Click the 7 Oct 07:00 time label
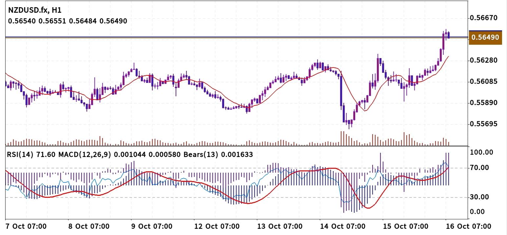507x235 pixels. click(x=26, y=226)
